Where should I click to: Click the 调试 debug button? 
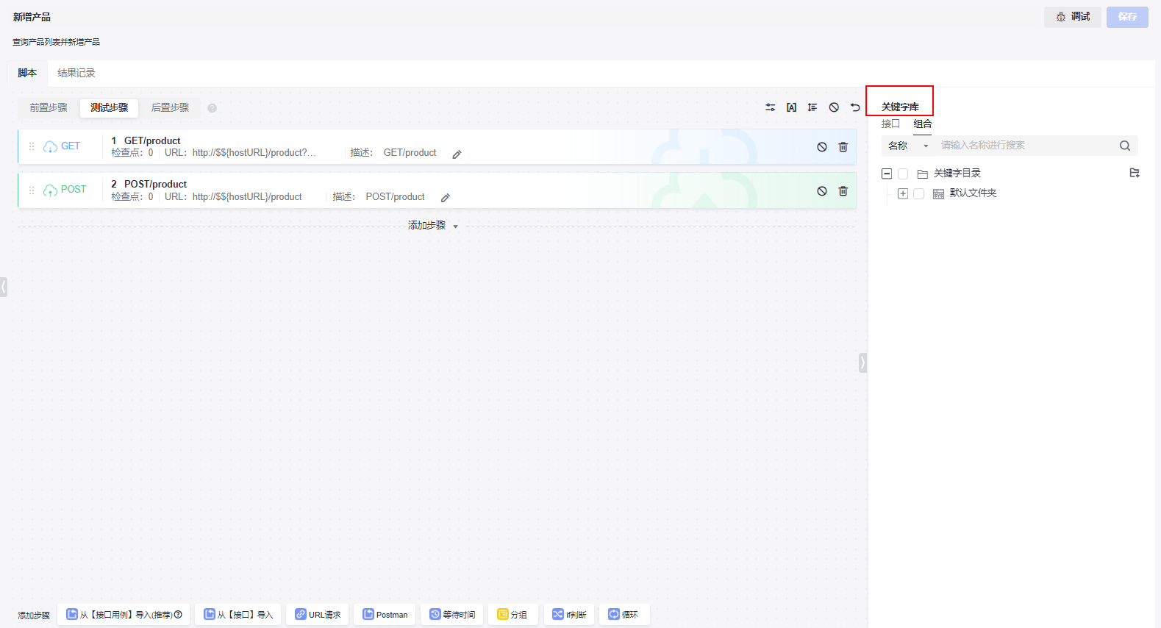(1073, 17)
